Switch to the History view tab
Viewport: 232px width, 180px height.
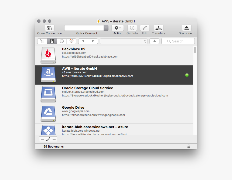pyautogui.click(x=62, y=41)
